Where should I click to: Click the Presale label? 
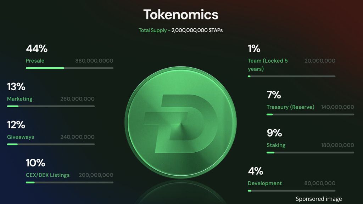pyautogui.click(x=35, y=61)
